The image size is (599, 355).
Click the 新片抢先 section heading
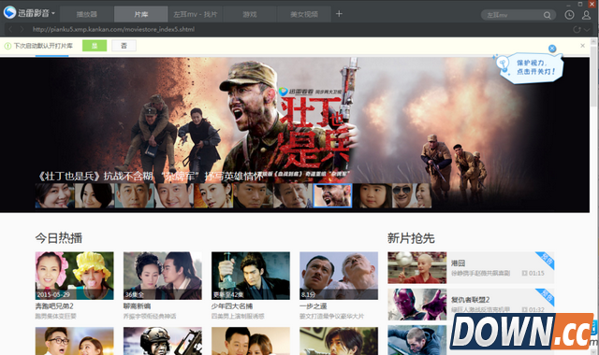tap(411, 238)
